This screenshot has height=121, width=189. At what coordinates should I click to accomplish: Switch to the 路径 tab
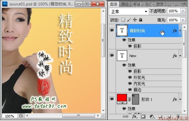tap(125, 4)
